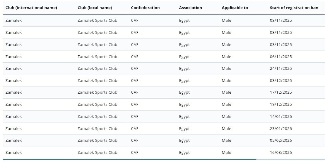Select the row dated 19/12/2025
Screen dimensions: 327x162
[x=164, y=104]
